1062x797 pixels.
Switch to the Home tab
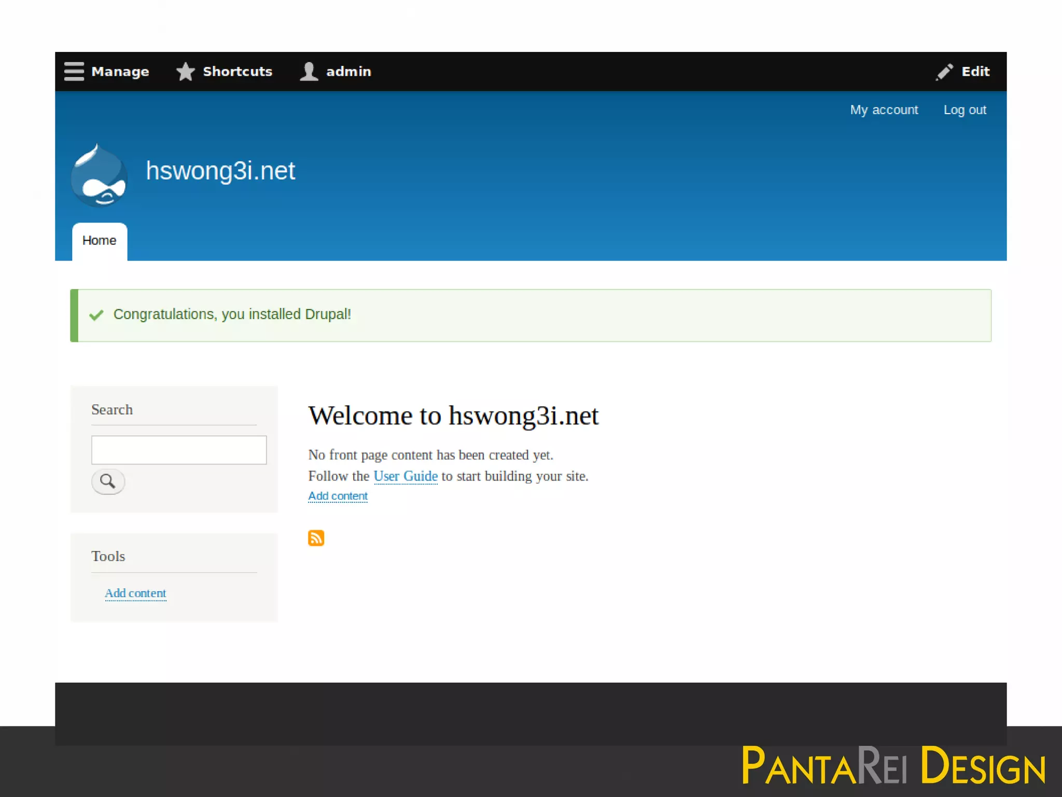click(x=99, y=241)
